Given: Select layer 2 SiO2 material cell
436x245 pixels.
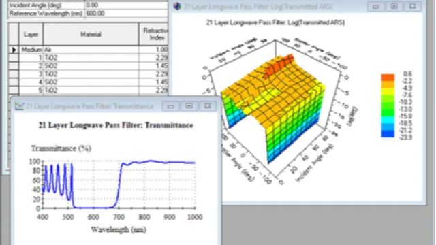Looking at the screenshot, I should click(x=91, y=66).
